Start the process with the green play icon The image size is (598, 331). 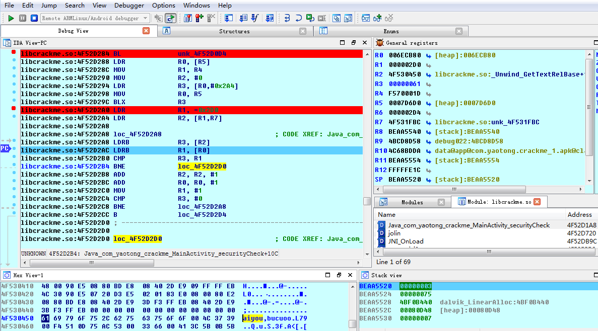tap(11, 18)
